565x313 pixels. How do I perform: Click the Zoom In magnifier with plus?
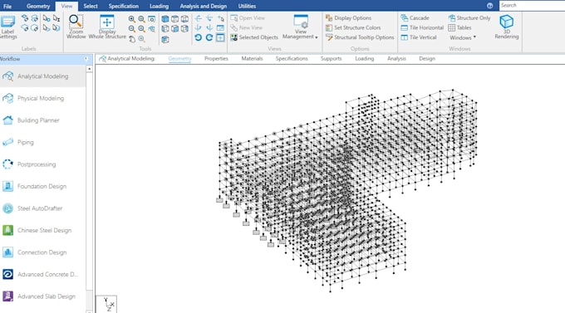132,19
